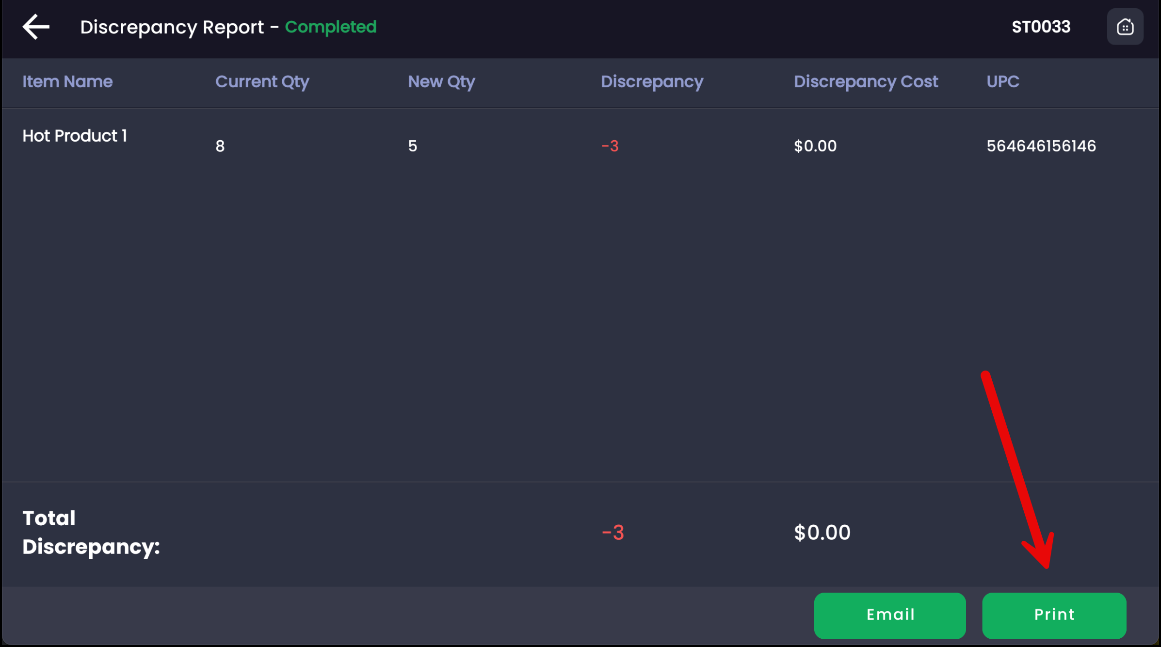This screenshot has height=647, width=1161.
Task: Click the current quantity value 8
Action: point(220,146)
